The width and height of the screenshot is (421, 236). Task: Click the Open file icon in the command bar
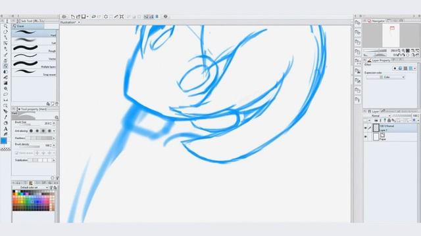point(78,16)
